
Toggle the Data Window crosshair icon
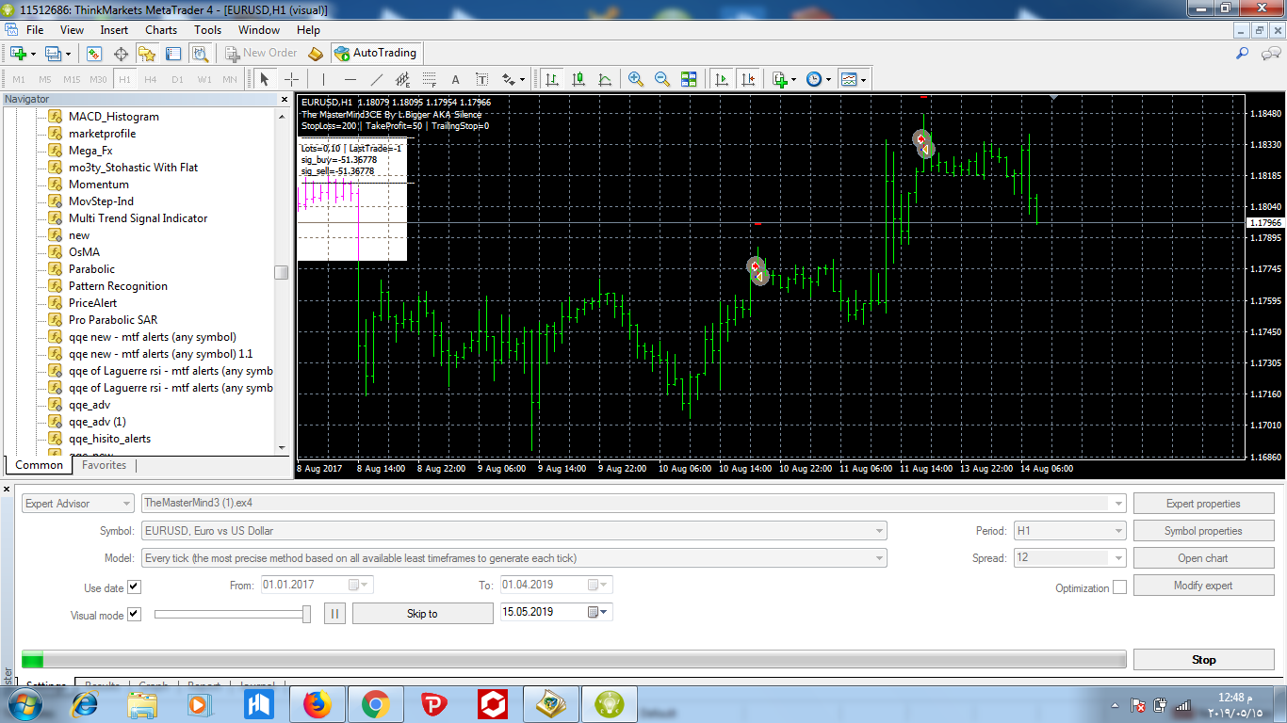[121, 53]
